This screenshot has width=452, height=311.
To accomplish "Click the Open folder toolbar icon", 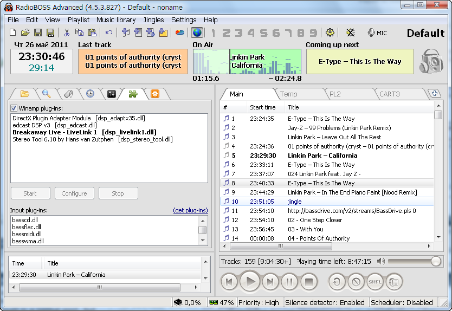I will click(x=25, y=33).
